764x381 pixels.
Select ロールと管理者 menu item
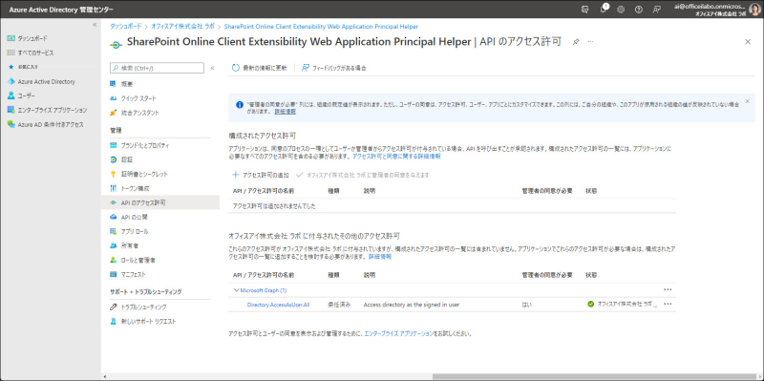pyautogui.click(x=138, y=260)
